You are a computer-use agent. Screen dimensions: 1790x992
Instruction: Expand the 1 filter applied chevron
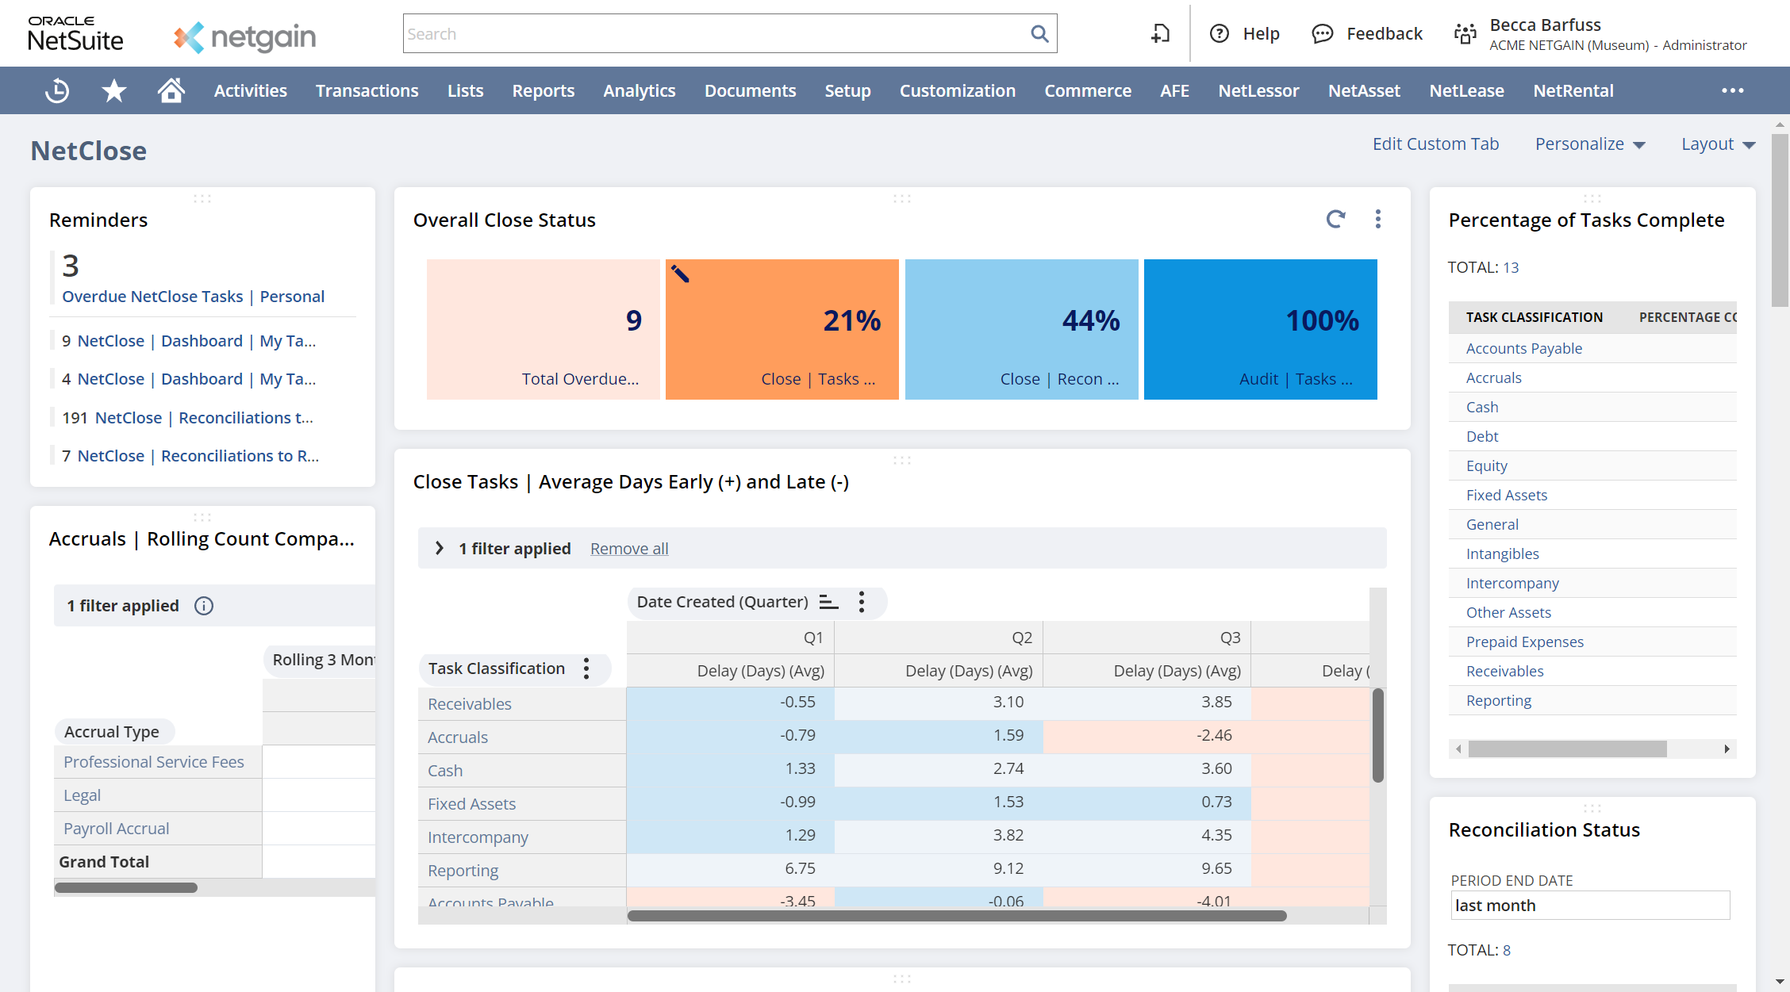tap(439, 548)
